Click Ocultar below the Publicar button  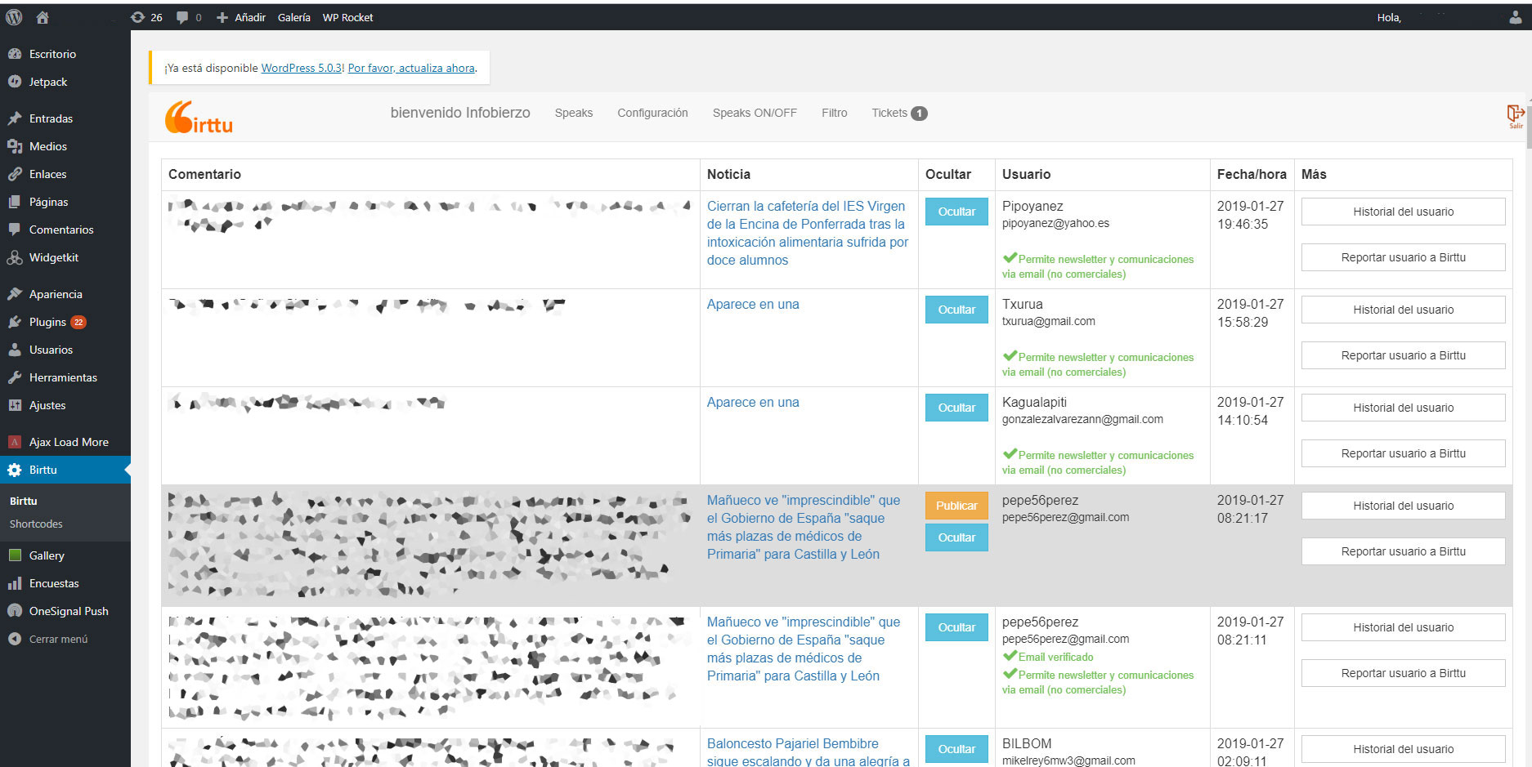click(x=956, y=537)
